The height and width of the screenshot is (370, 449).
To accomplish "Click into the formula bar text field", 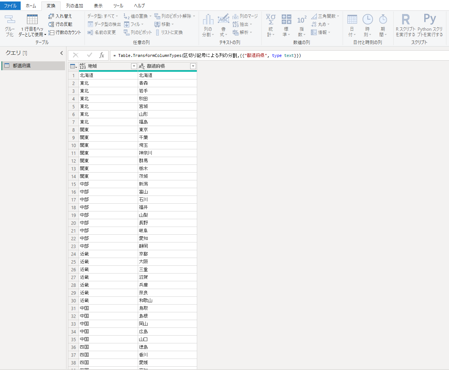I will point(277,55).
